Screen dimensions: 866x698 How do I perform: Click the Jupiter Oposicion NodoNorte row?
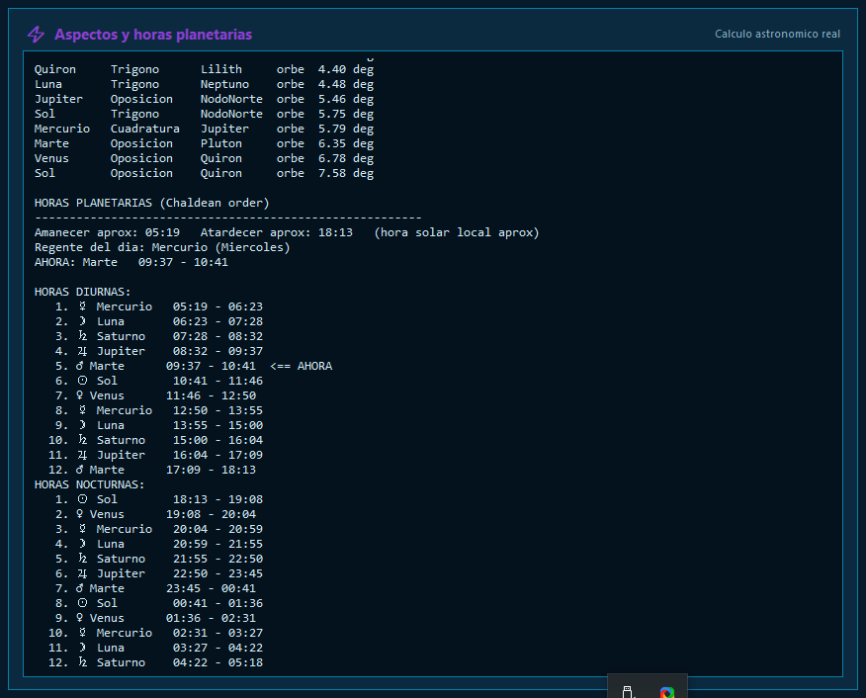coord(204,100)
